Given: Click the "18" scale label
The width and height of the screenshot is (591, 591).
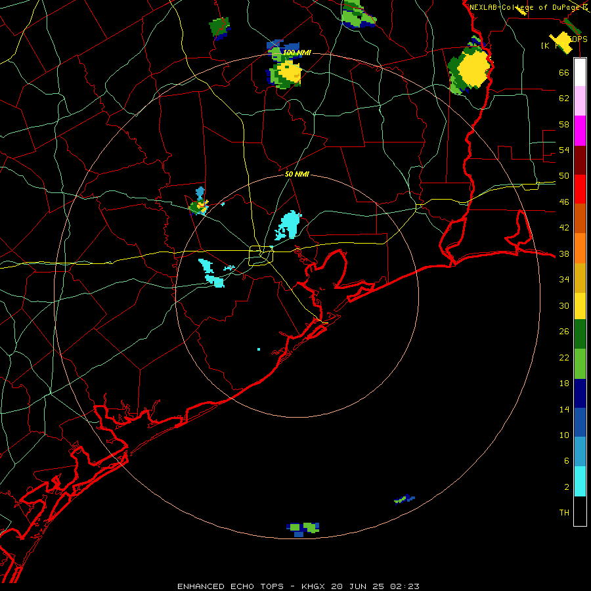Looking at the screenshot, I should point(564,383).
